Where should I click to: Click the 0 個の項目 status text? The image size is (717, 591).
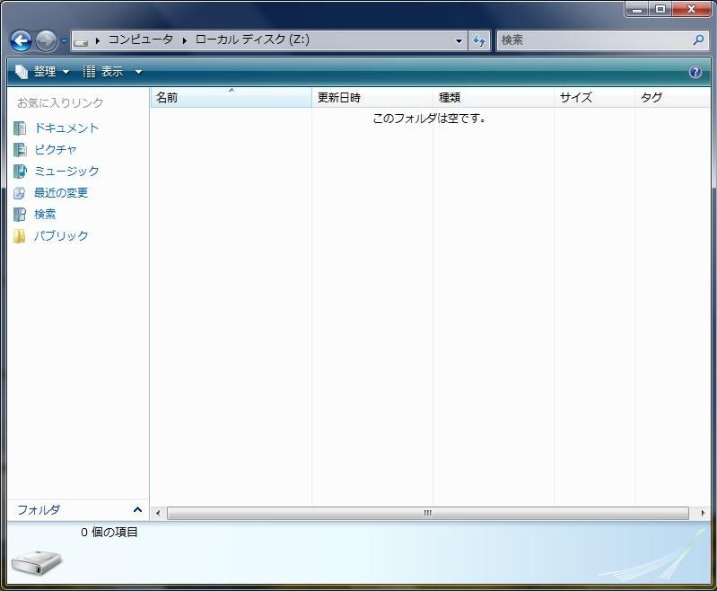[x=109, y=532]
